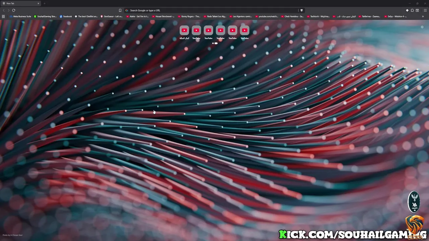This screenshot has height=241, width=429.
Task: Open the Arabic-titled bookmark before Takfarinas
Action: point(344,16)
